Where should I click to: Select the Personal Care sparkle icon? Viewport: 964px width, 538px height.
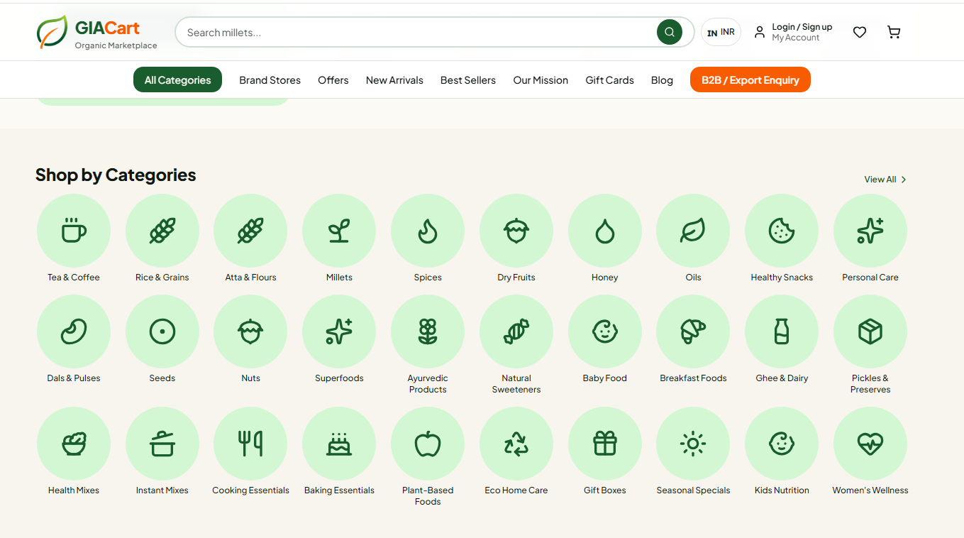[870, 231]
